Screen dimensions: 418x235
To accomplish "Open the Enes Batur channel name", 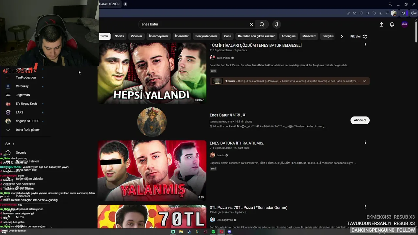I will (x=228, y=115).
